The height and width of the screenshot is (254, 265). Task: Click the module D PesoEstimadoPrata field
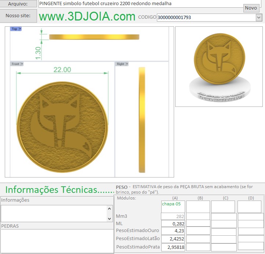coord(251,246)
